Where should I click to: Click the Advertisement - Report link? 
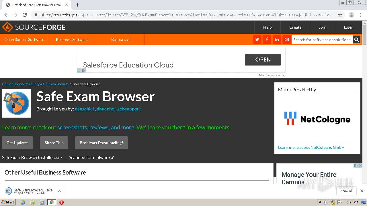coord(272,75)
